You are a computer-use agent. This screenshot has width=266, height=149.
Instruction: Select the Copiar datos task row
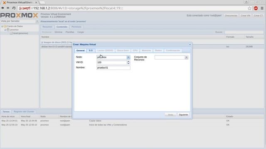132,121
